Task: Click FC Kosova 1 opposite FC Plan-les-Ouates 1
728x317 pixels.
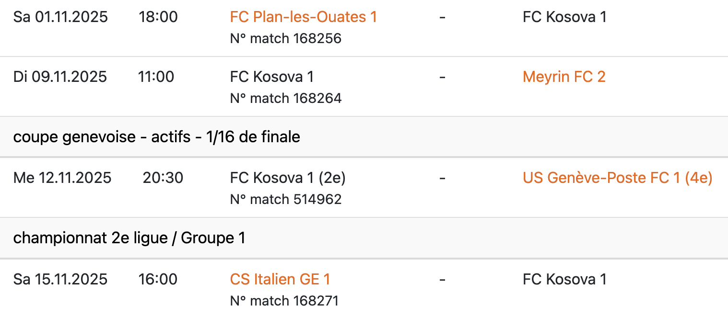Action: (x=564, y=17)
